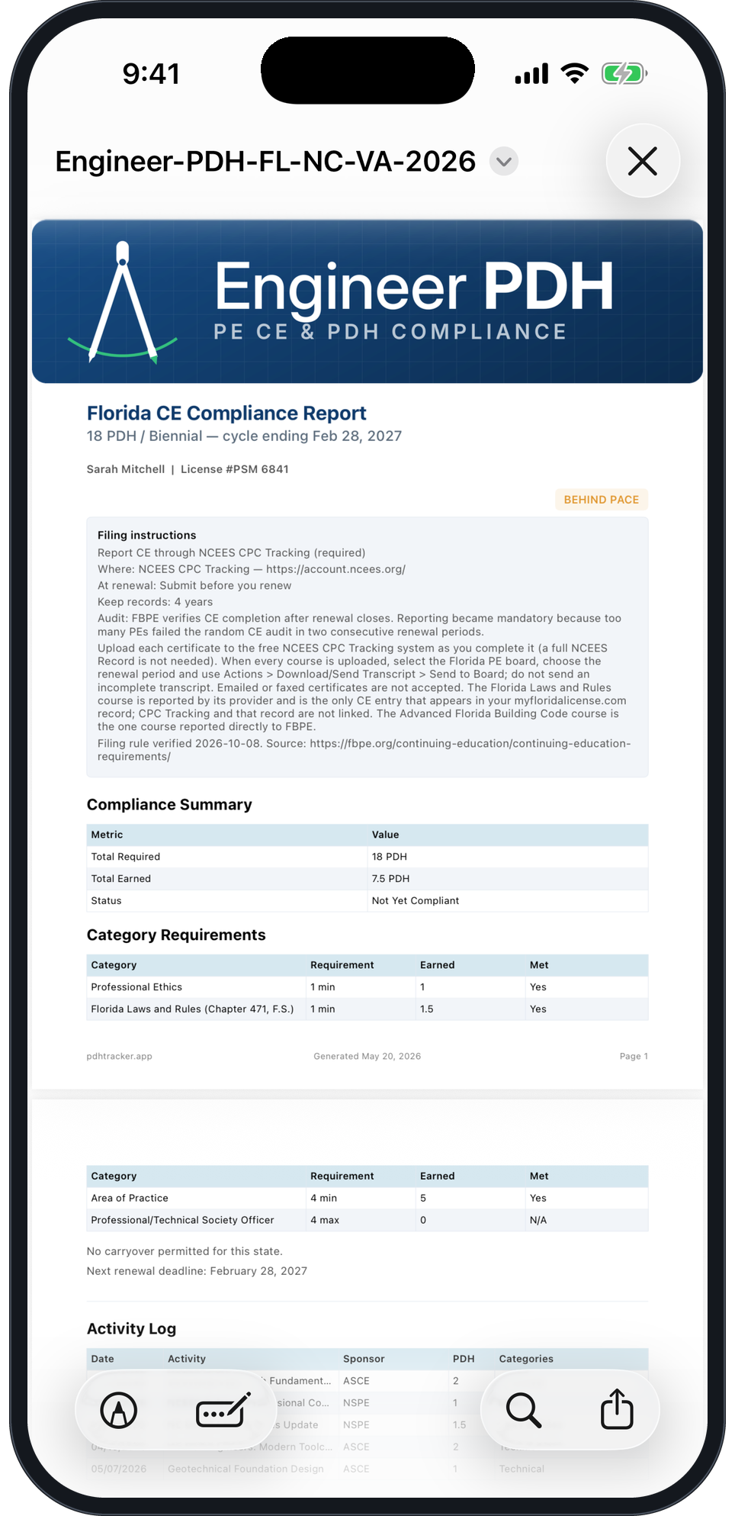Select the Total Required 18 PDH value

(390, 857)
